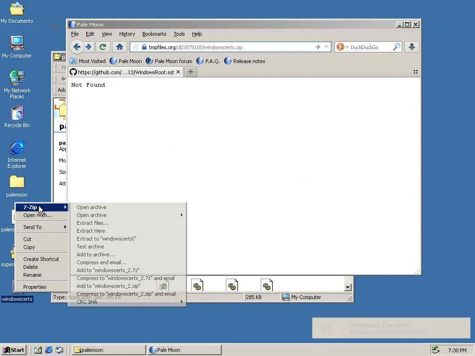Open the F.A.Q. bookmark
Viewport: 475px width, 356px height.
tap(208, 61)
